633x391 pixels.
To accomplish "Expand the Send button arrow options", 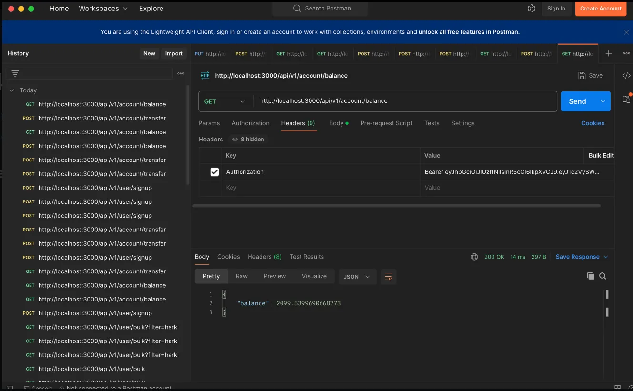I will (603, 101).
